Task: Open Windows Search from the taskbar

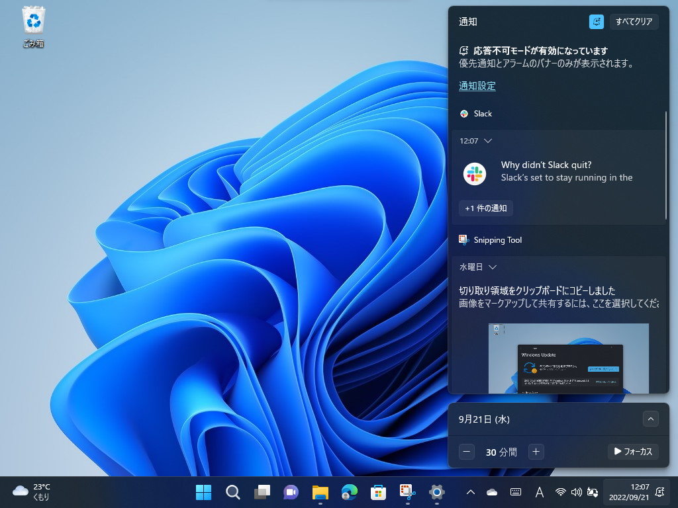Action: tap(232, 492)
